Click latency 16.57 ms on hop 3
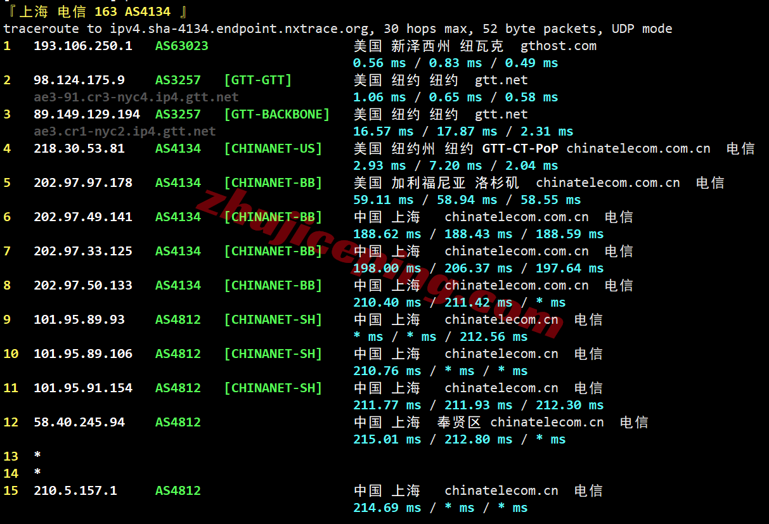 [384, 131]
